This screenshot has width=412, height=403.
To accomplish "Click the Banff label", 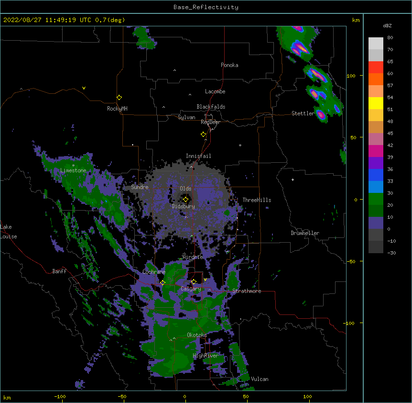I will [x=59, y=271].
